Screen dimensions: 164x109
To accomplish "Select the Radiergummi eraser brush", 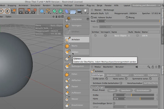I will click(77, 66).
